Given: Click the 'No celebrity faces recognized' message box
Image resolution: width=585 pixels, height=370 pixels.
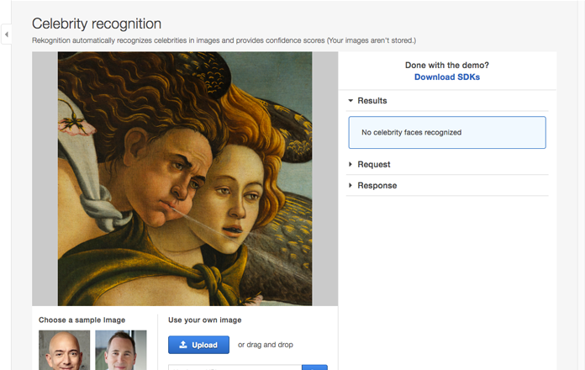Looking at the screenshot, I should pos(447,133).
